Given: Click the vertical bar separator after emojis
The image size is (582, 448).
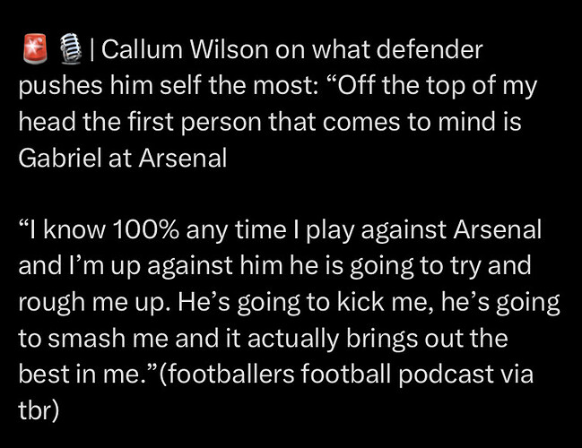Looking at the screenshot, I should pyautogui.click(x=91, y=49).
